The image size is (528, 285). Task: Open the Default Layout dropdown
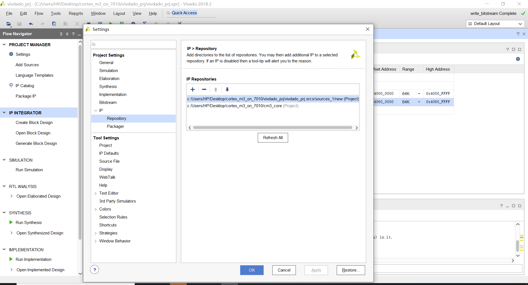point(495,24)
